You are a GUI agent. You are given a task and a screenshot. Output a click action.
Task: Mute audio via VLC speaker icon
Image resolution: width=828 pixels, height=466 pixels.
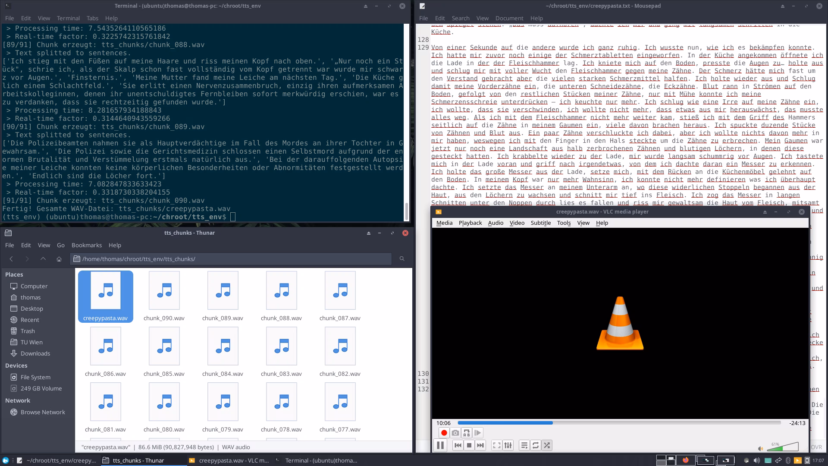coord(760,449)
